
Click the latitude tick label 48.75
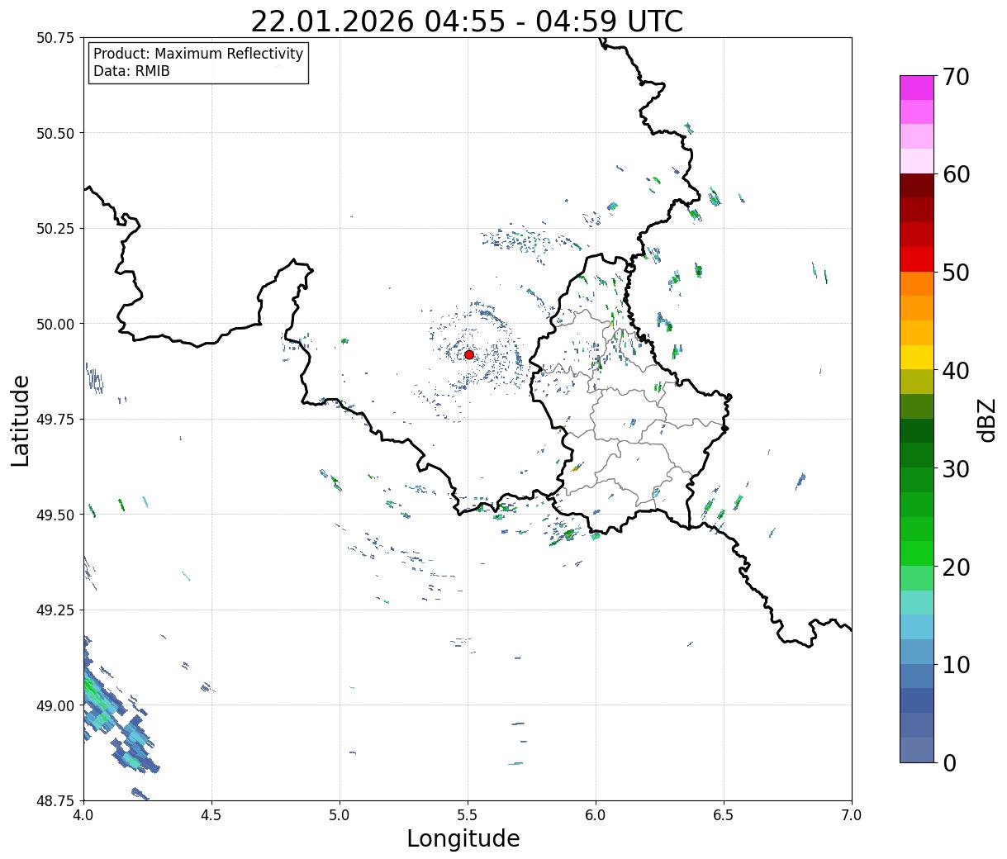55,801
